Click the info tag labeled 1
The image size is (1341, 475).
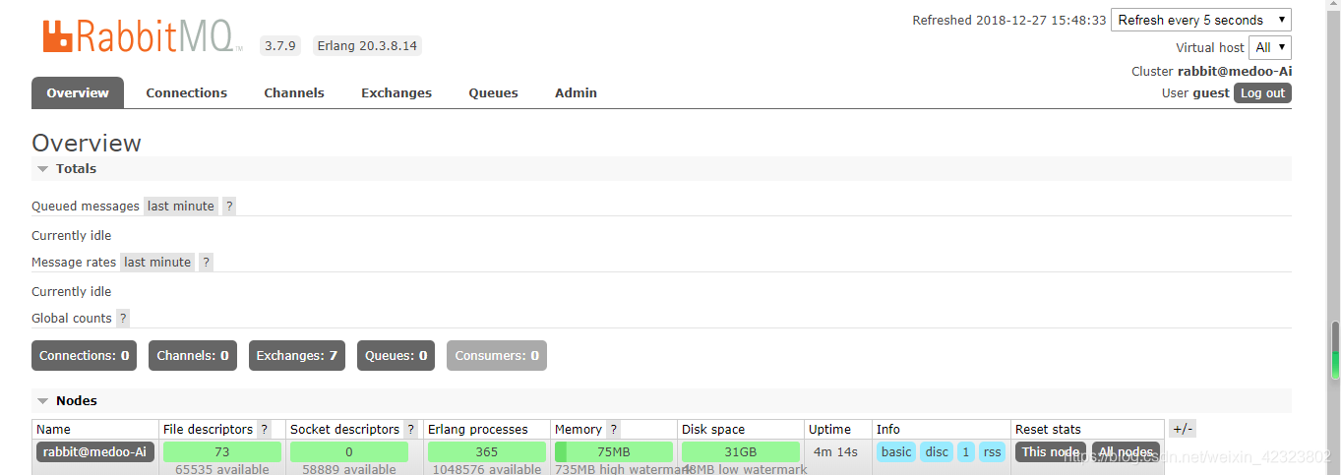(966, 451)
